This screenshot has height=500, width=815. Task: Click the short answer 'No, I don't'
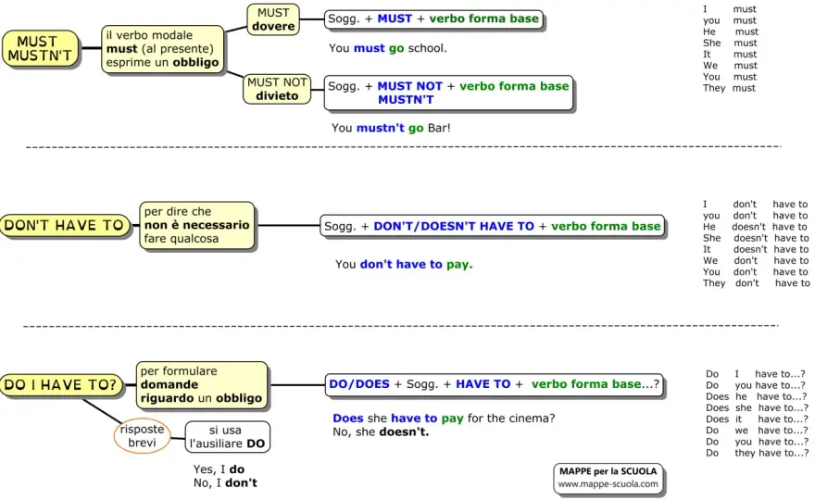coord(225,482)
